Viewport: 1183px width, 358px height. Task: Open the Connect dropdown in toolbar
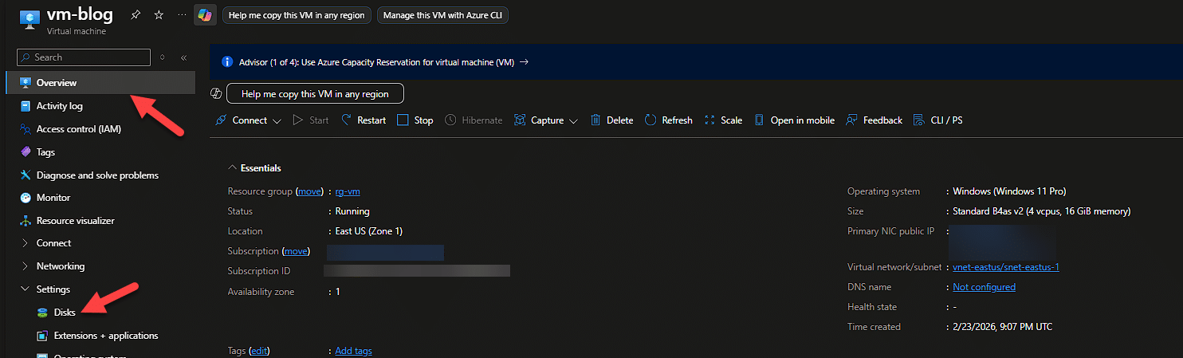(249, 120)
